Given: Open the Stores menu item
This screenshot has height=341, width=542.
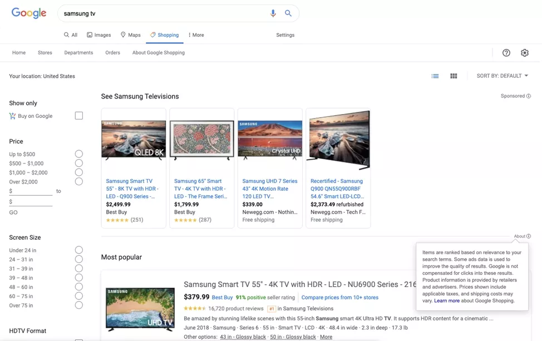Looking at the screenshot, I should point(45,52).
